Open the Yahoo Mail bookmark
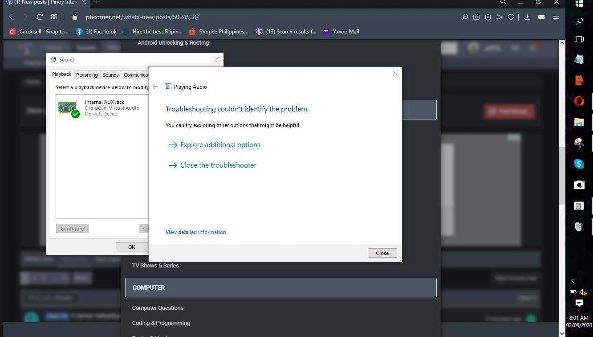The width and height of the screenshot is (593, 337). pos(341,32)
